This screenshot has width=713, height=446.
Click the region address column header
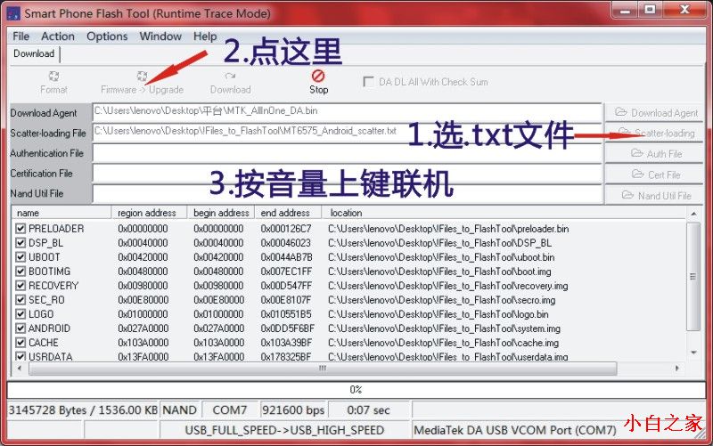click(149, 213)
